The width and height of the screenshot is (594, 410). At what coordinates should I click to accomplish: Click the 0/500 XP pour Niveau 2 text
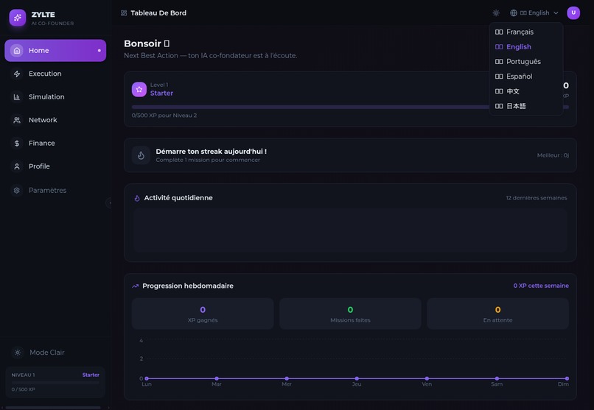point(164,116)
